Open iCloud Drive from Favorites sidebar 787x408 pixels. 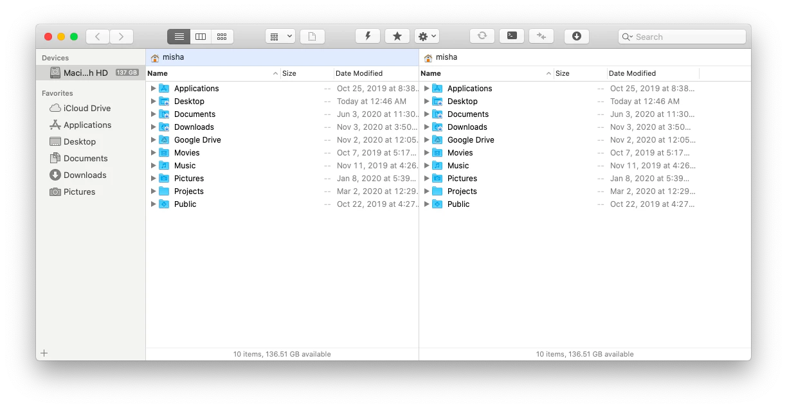pyautogui.click(x=87, y=108)
